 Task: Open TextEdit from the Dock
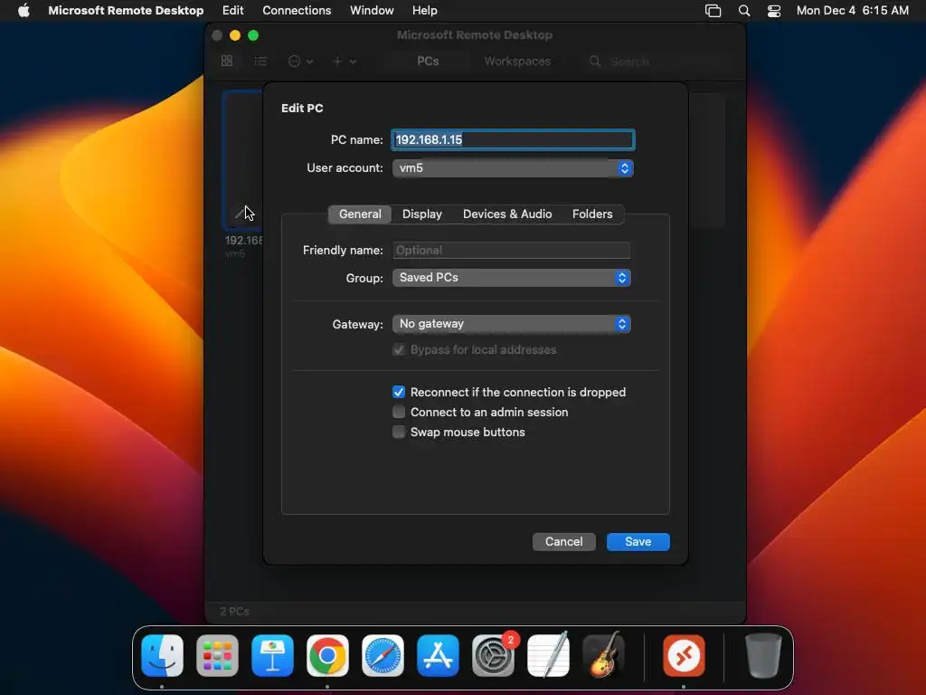[548, 655]
